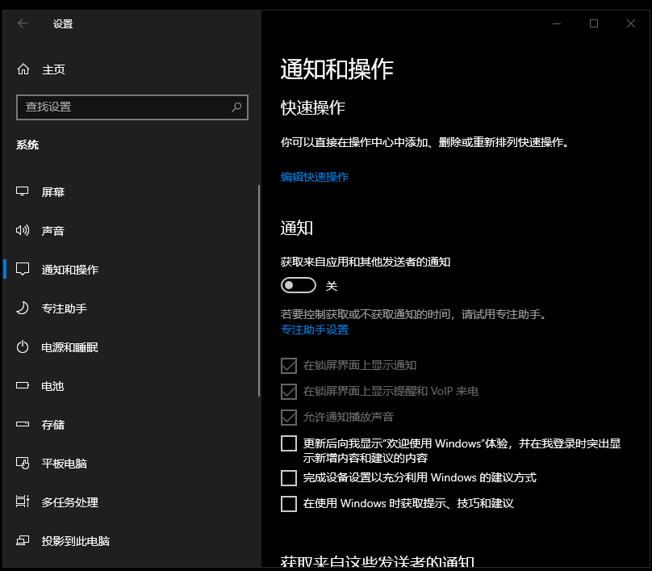Click the back arrow icon in Settings

(x=23, y=23)
